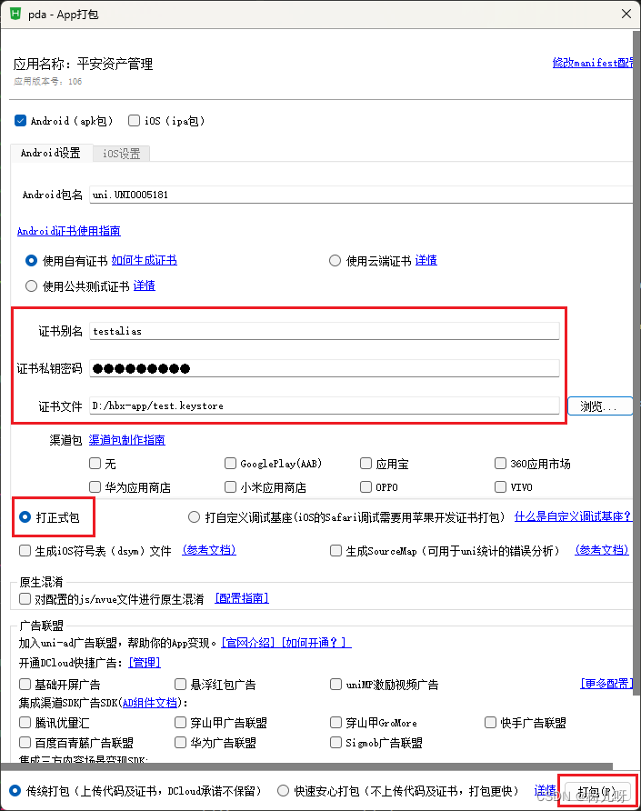641x811 pixels.
Task: Check the uniMP激励视频广告 checkbox
Action: (x=336, y=685)
